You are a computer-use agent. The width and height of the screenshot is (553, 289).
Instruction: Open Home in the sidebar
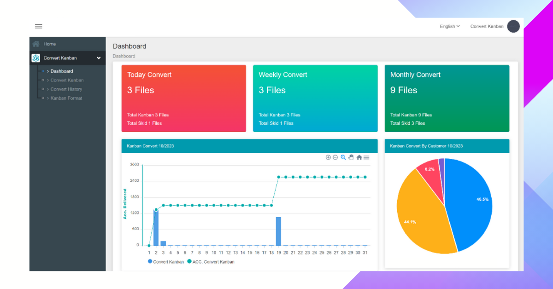(49, 44)
